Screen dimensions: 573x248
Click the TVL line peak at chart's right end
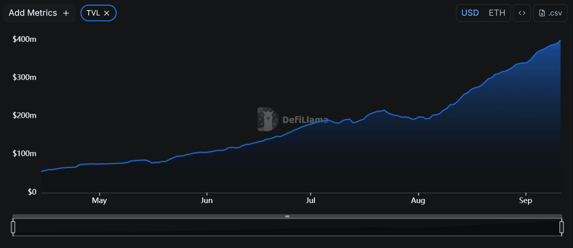point(560,41)
